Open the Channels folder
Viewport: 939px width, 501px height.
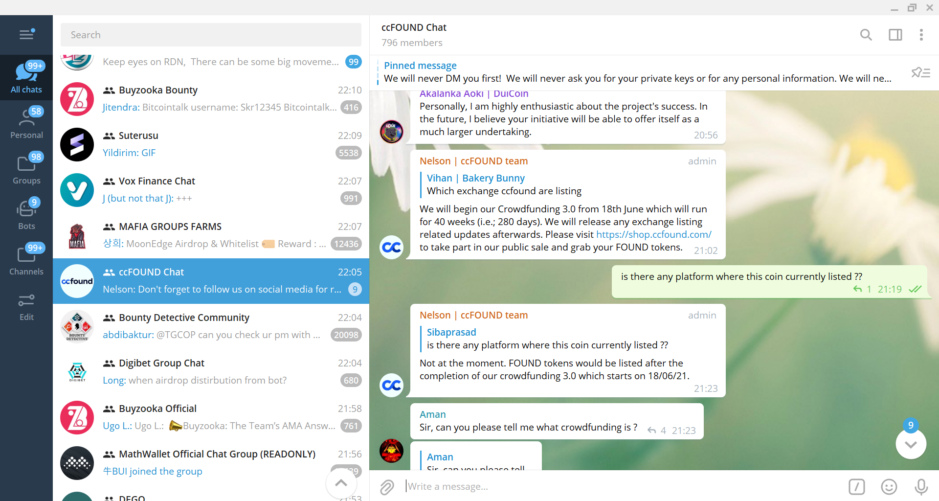26,260
